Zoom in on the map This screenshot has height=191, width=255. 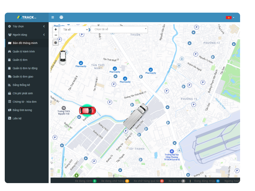(x=56, y=29)
